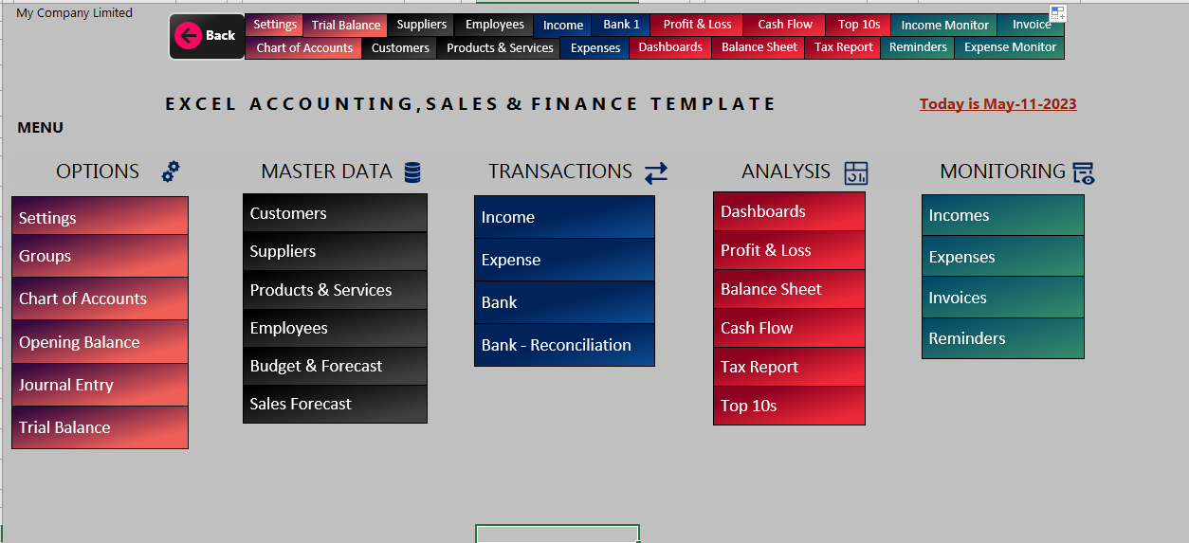Viewport: 1189px width, 543px height.
Task: Open Employees in the top navigation bar
Action: [x=494, y=25]
